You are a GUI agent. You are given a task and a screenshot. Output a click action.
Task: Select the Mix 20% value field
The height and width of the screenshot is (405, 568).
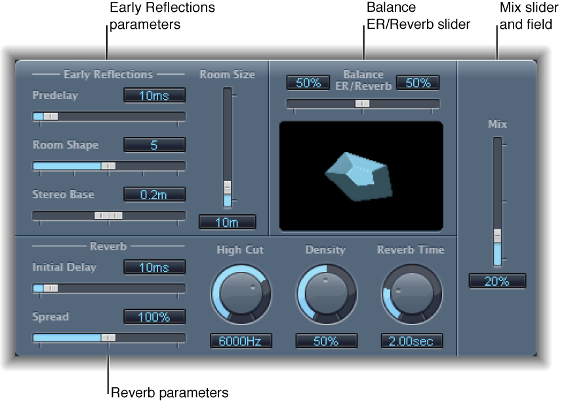[497, 281]
